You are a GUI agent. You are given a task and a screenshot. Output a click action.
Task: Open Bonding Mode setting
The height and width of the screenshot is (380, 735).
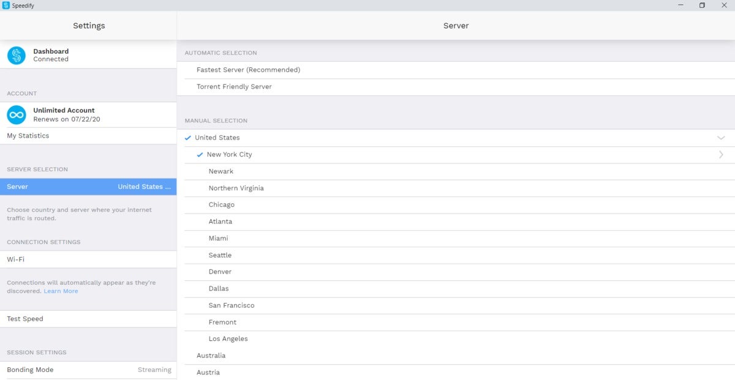88,370
